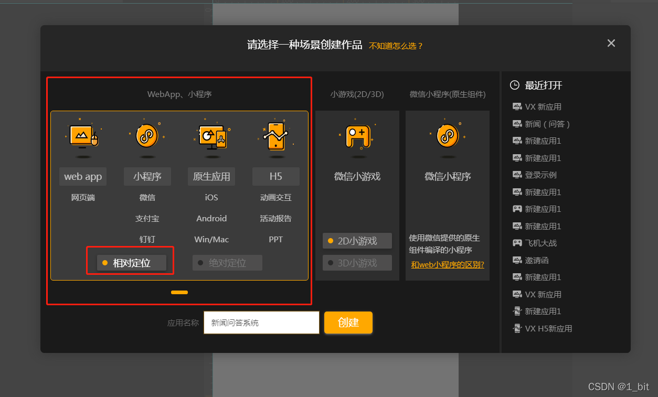Click the Win/Mac text
The height and width of the screenshot is (397, 658).
[x=211, y=240]
